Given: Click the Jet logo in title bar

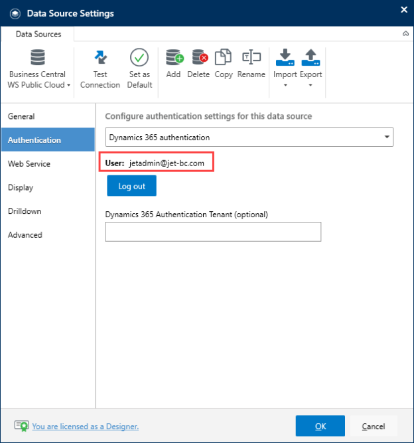Looking at the screenshot, I should click(15, 13).
